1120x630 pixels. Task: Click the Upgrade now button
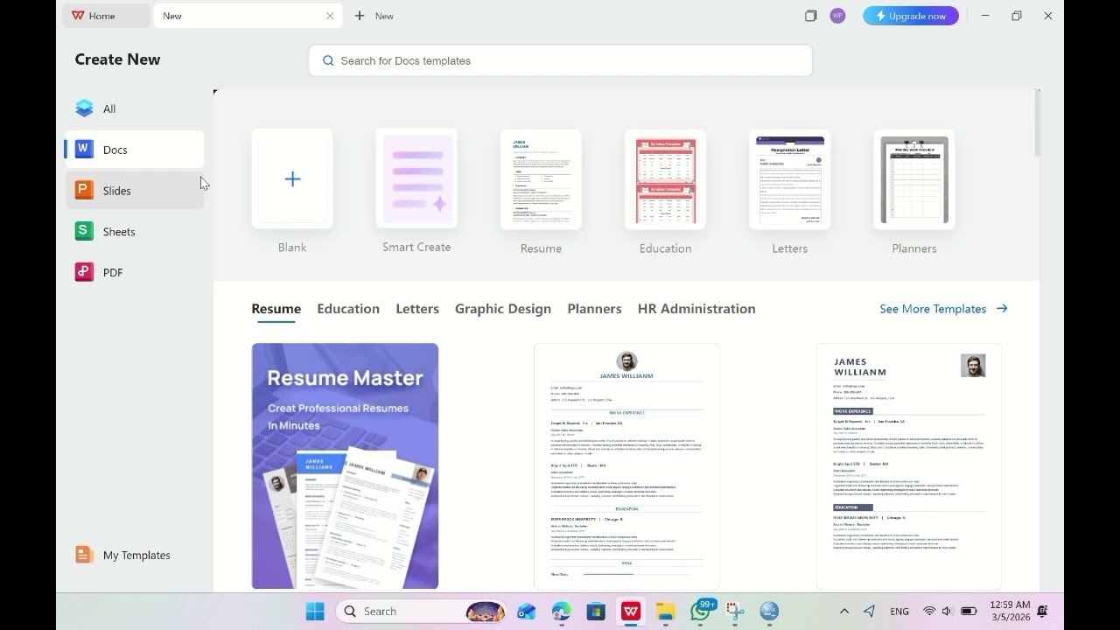[911, 16]
